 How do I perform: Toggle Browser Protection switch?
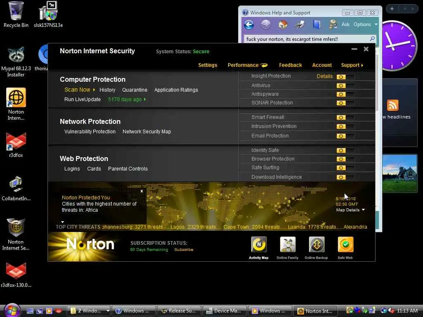[345, 159]
